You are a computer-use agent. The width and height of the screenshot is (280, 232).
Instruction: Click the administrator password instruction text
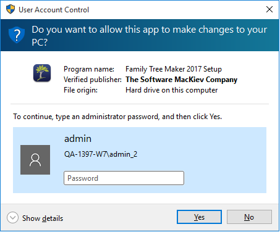(x=117, y=117)
